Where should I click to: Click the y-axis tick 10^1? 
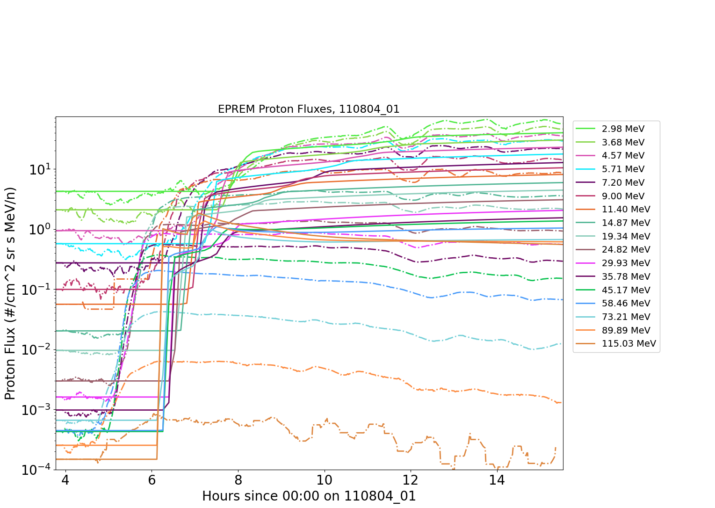(x=40, y=169)
